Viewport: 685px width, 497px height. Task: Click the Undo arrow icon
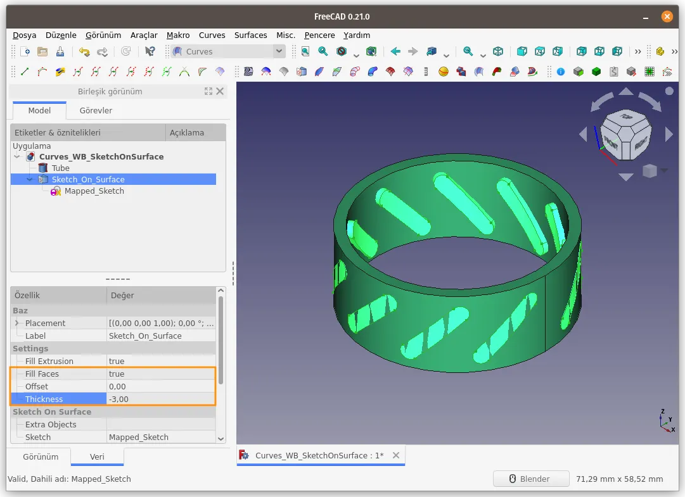point(84,51)
